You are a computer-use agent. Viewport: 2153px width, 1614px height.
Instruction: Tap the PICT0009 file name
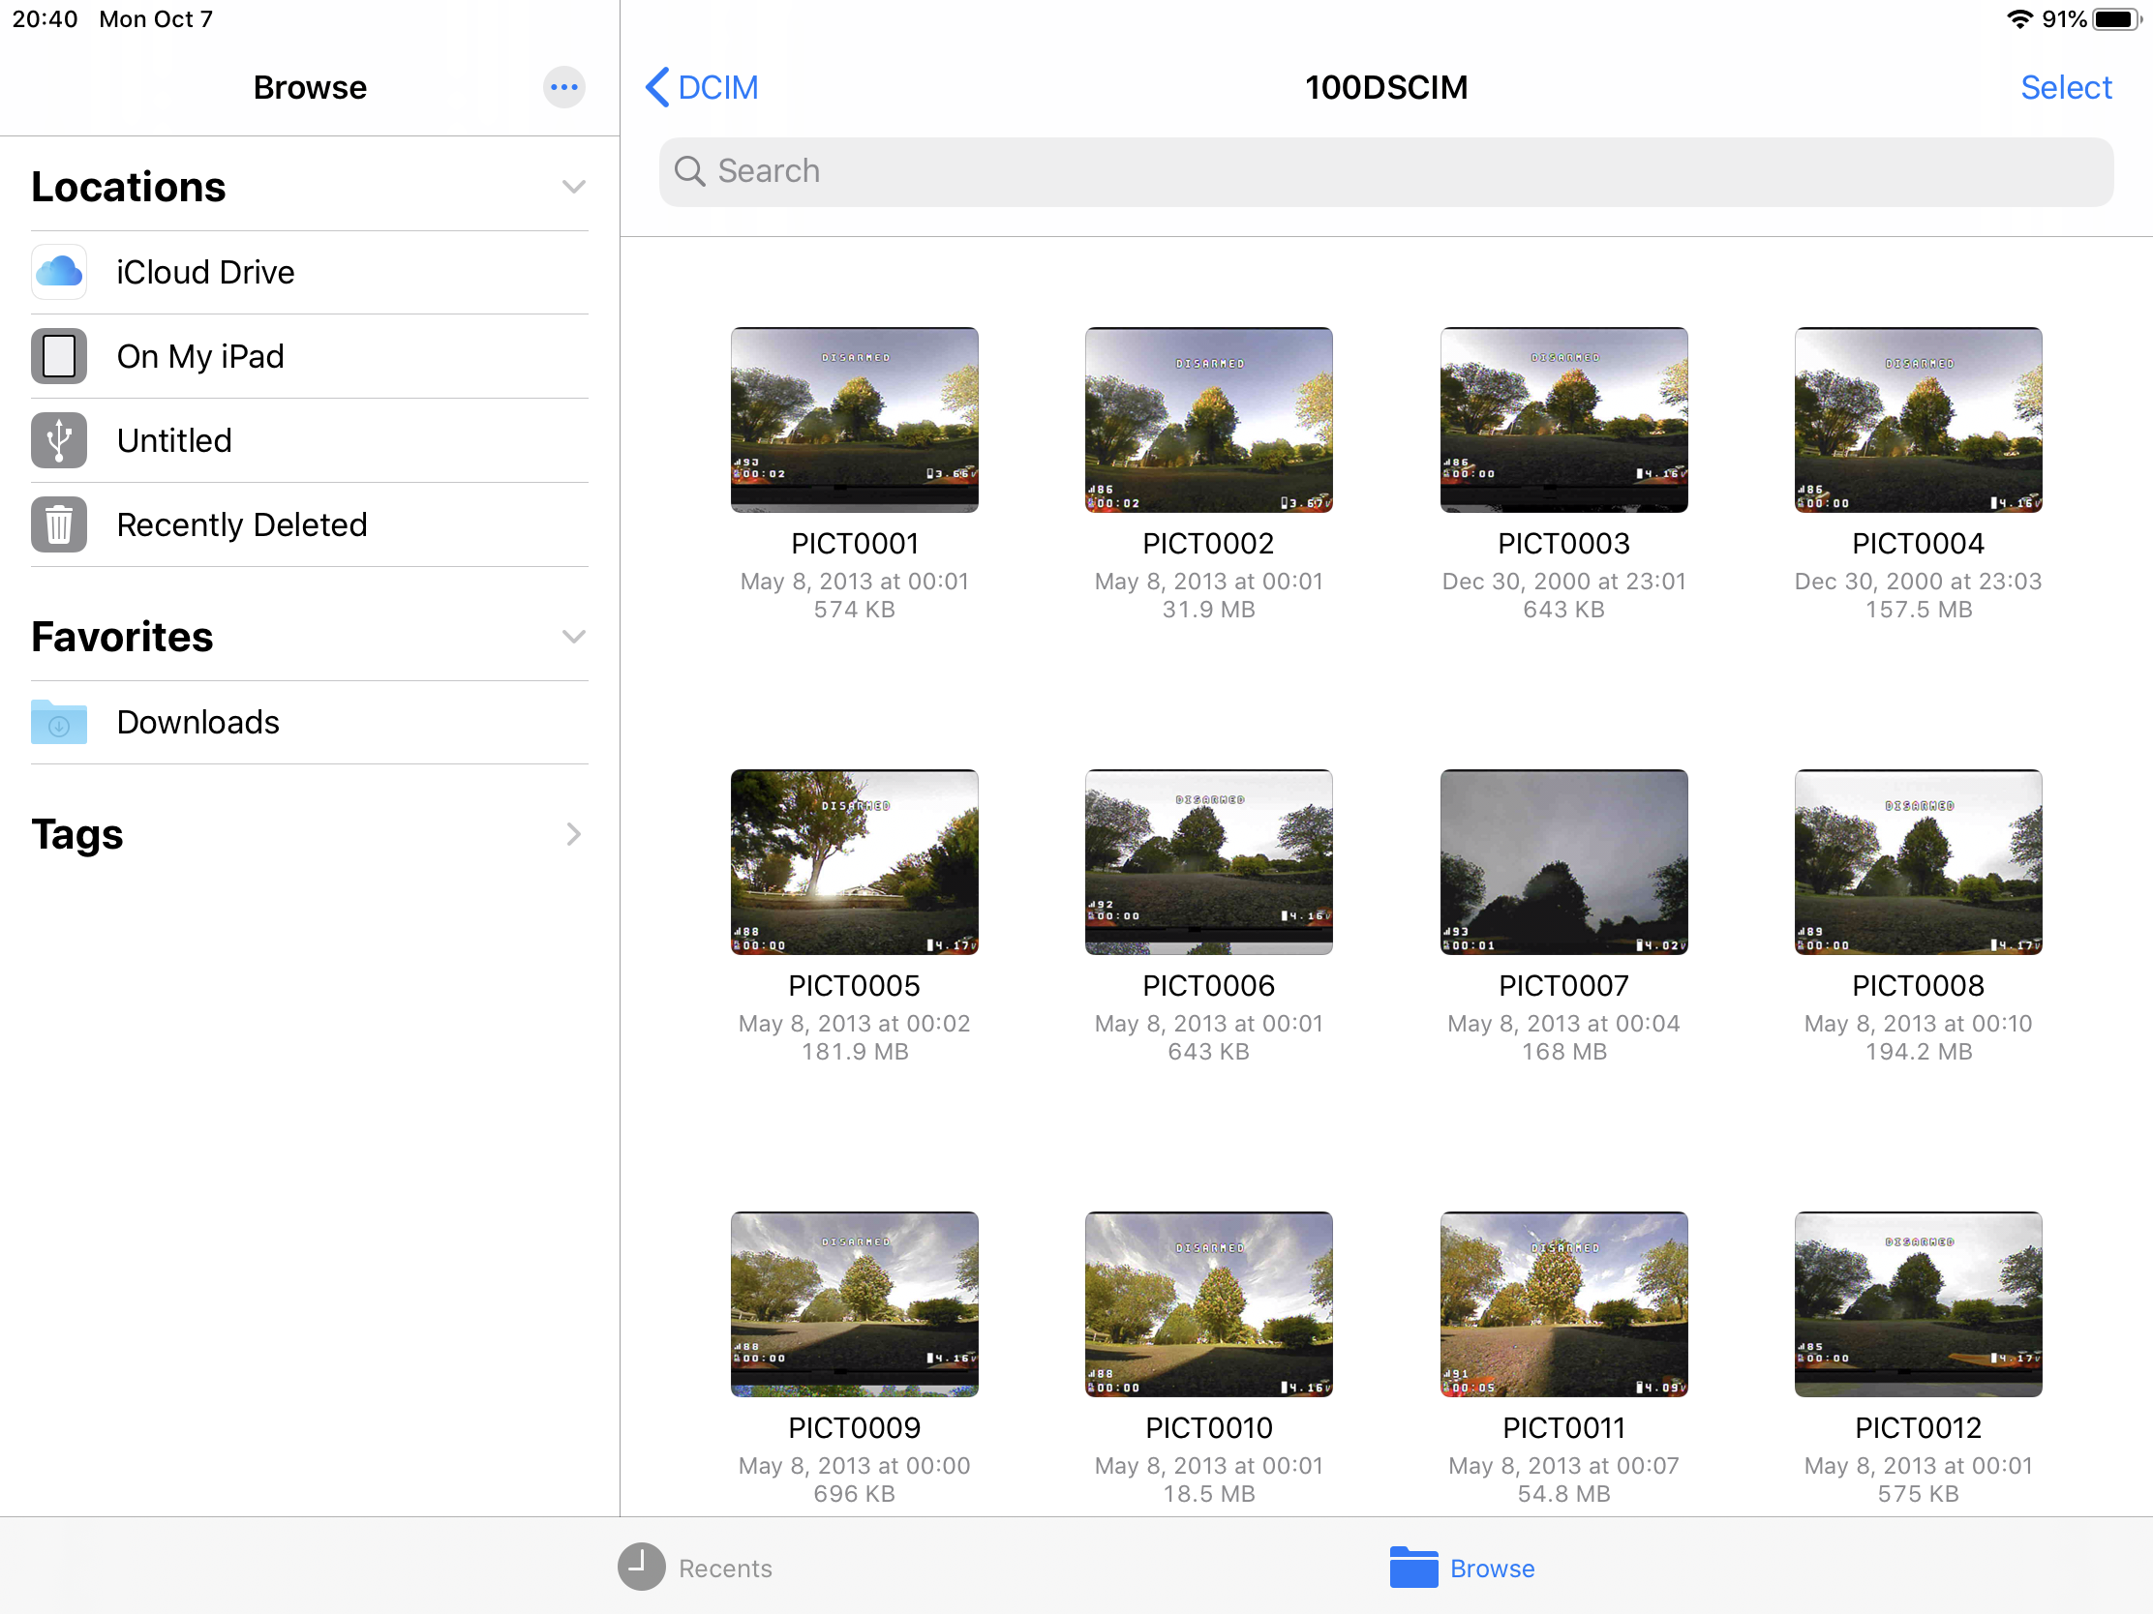point(855,1428)
